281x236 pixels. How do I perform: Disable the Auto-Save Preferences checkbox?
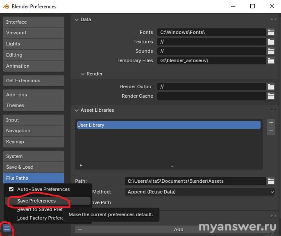(x=11, y=189)
